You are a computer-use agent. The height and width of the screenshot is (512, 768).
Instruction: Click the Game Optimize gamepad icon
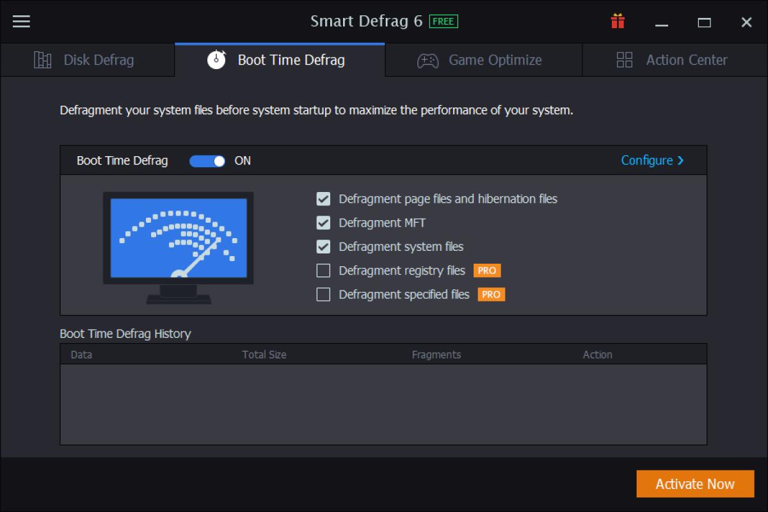[x=428, y=60]
